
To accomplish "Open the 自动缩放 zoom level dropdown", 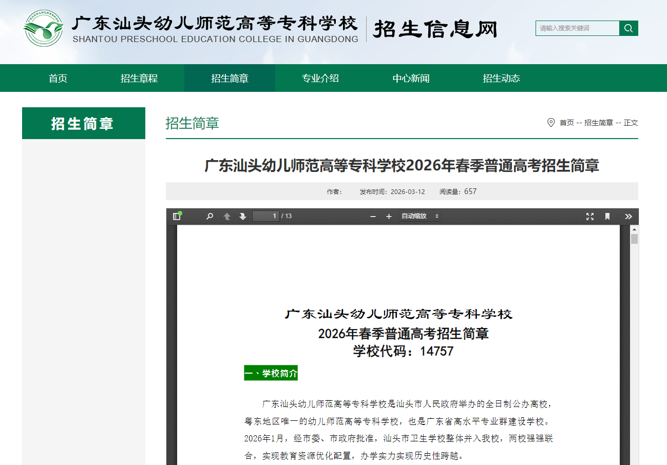I will 420,216.
